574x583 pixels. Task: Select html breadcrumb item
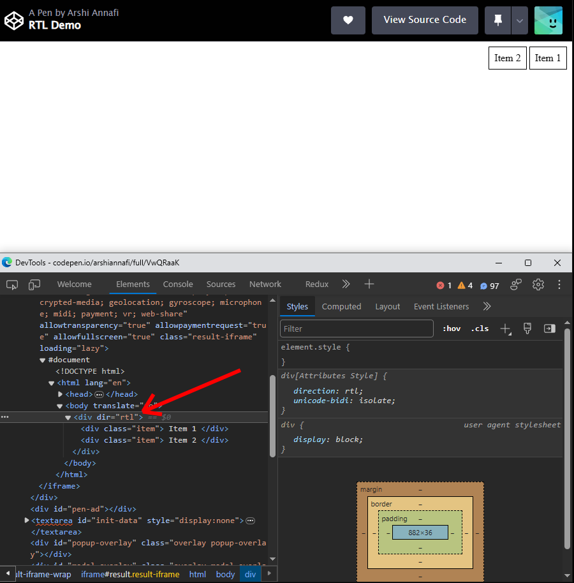click(198, 575)
